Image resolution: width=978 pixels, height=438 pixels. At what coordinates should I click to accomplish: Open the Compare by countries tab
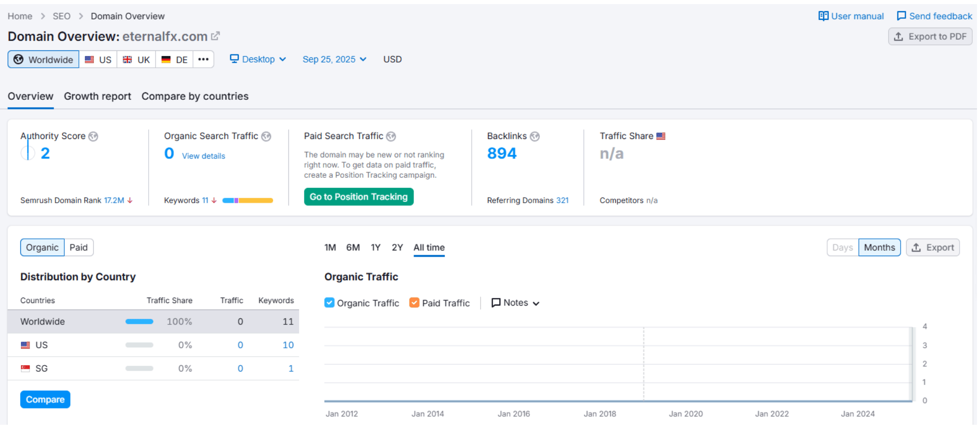click(195, 96)
